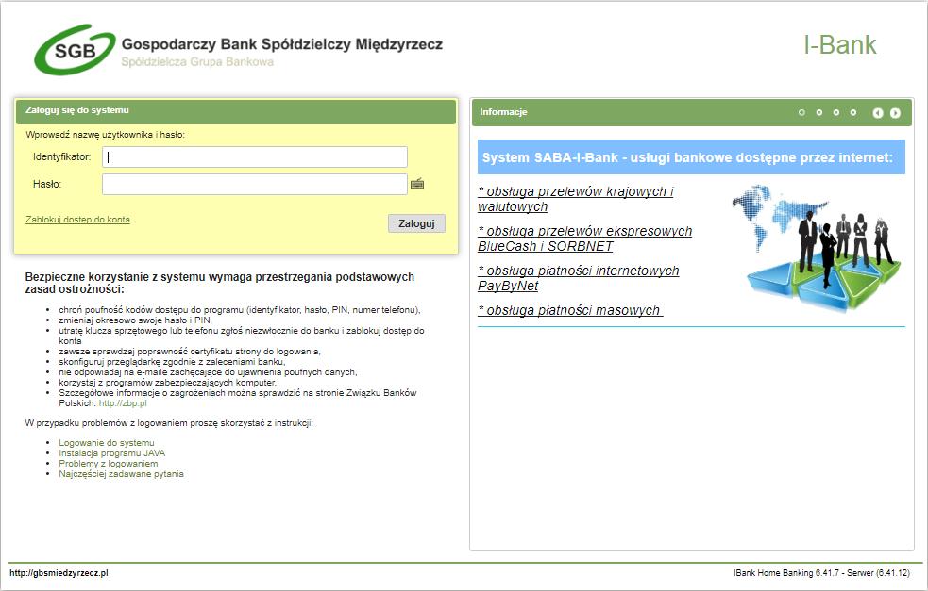
Task: Open the Problemy z logowaniem instruction
Action: 109,464
